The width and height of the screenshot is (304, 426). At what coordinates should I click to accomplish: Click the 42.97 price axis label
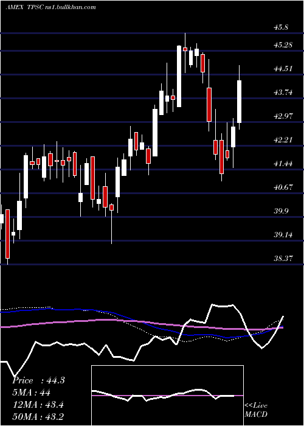[283, 116]
